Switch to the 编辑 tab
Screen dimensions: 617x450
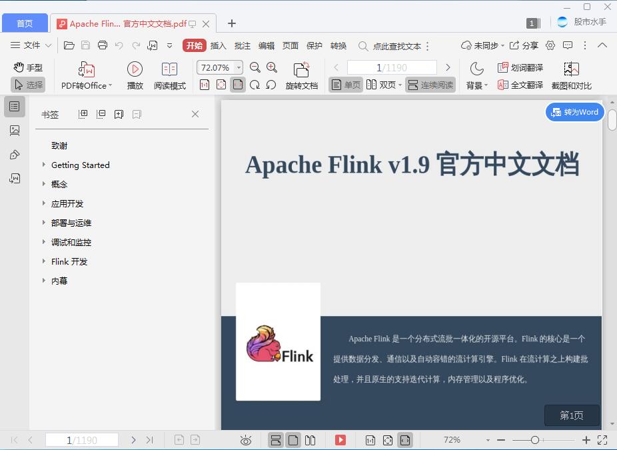(x=266, y=46)
